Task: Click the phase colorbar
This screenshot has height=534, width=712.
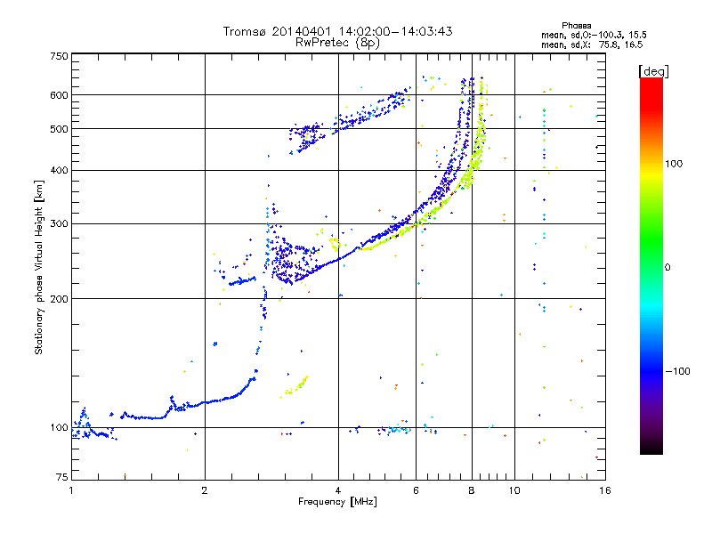Action: (651, 266)
